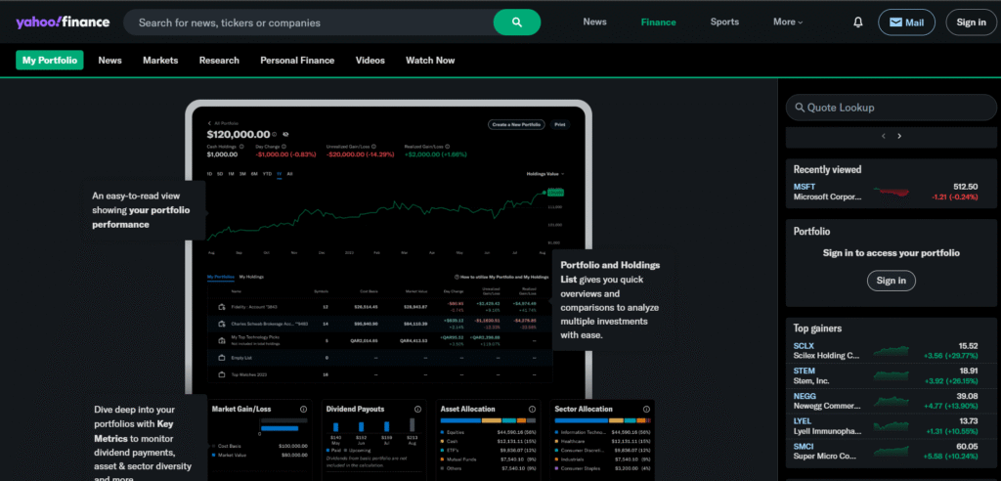
Task: Open MSFT in Recently viewed
Action: pos(804,187)
